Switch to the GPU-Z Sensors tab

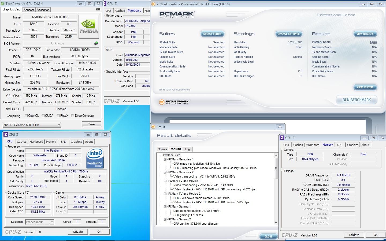[x=29, y=10]
